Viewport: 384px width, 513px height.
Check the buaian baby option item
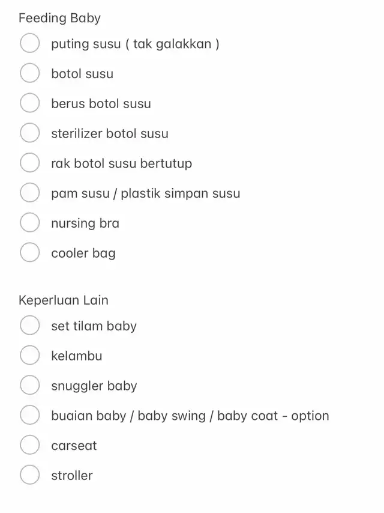[x=30, y=415]
